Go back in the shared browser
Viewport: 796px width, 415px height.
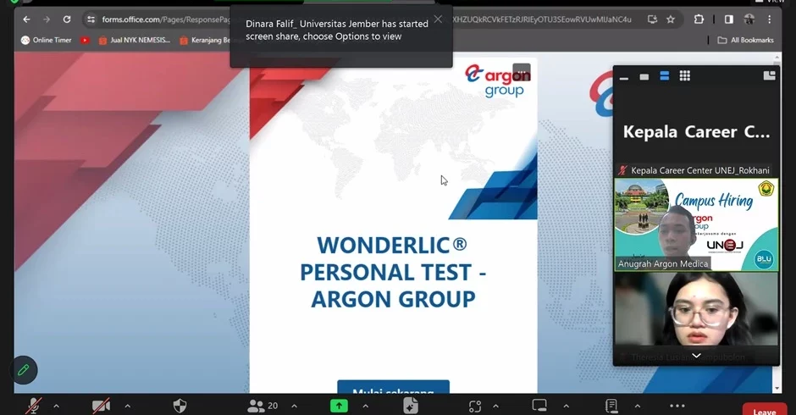pyautogui.click(x=26, y=19)
